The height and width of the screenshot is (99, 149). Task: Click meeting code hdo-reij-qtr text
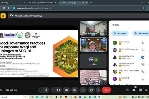click(11, 90)
